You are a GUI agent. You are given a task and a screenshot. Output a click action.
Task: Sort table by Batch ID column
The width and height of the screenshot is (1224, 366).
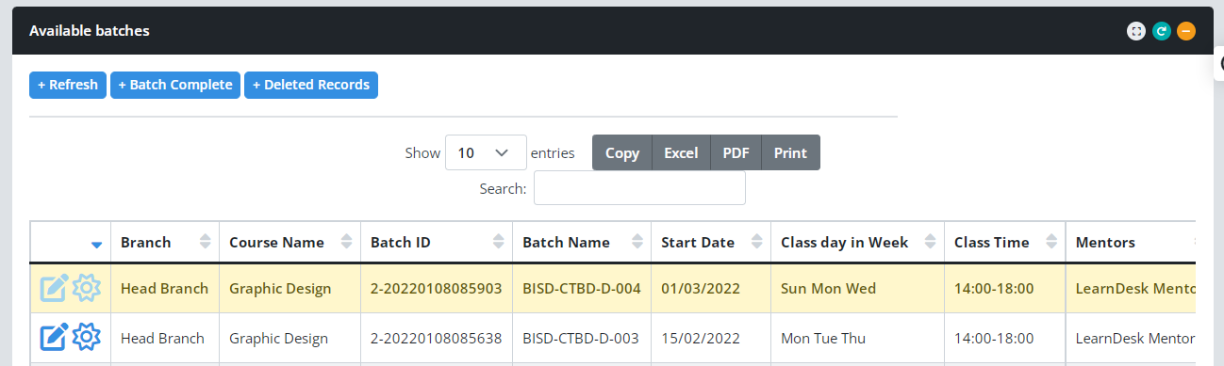(x=437, y=243)
